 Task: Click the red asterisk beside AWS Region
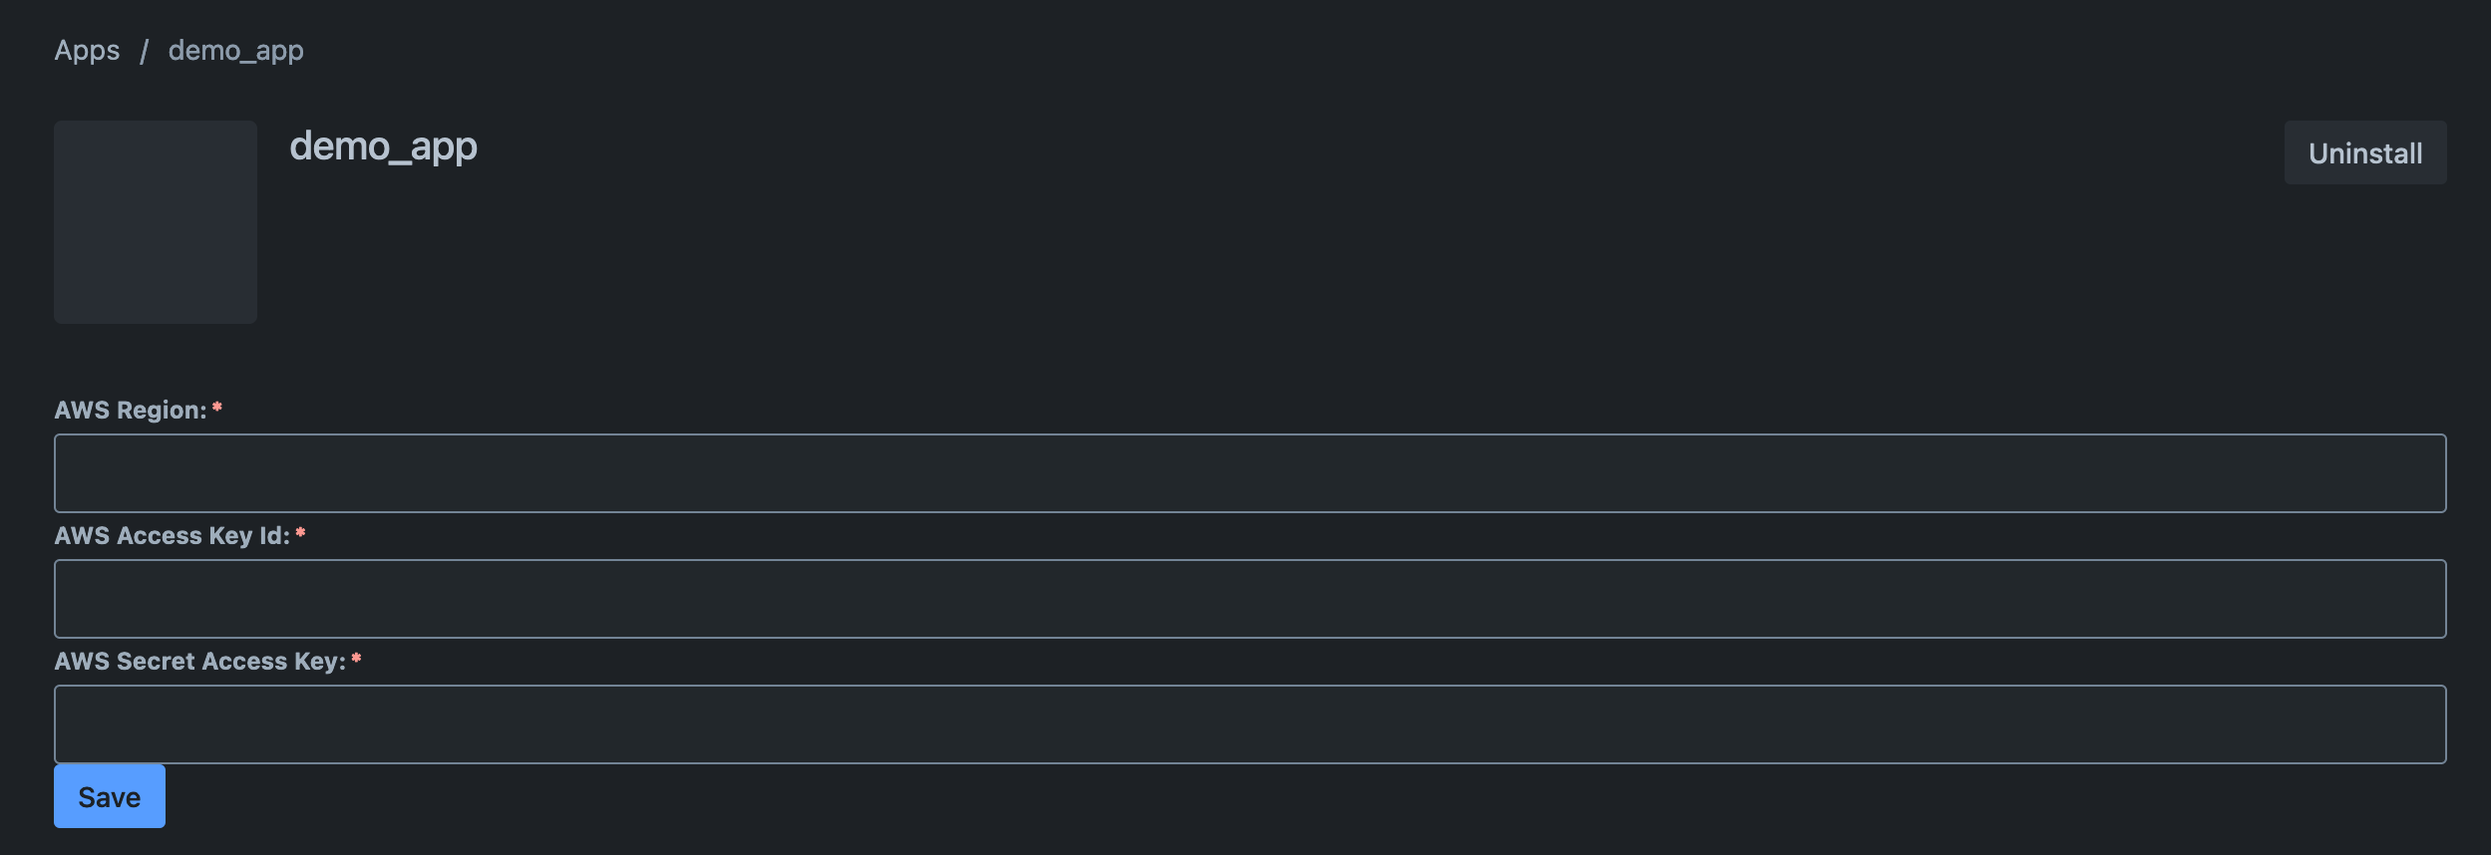point(217,408)
